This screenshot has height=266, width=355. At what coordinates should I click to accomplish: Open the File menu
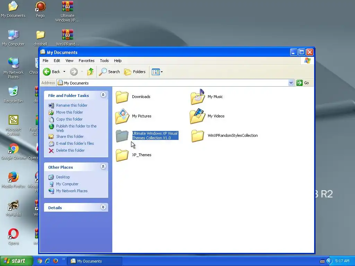[45, 61]
